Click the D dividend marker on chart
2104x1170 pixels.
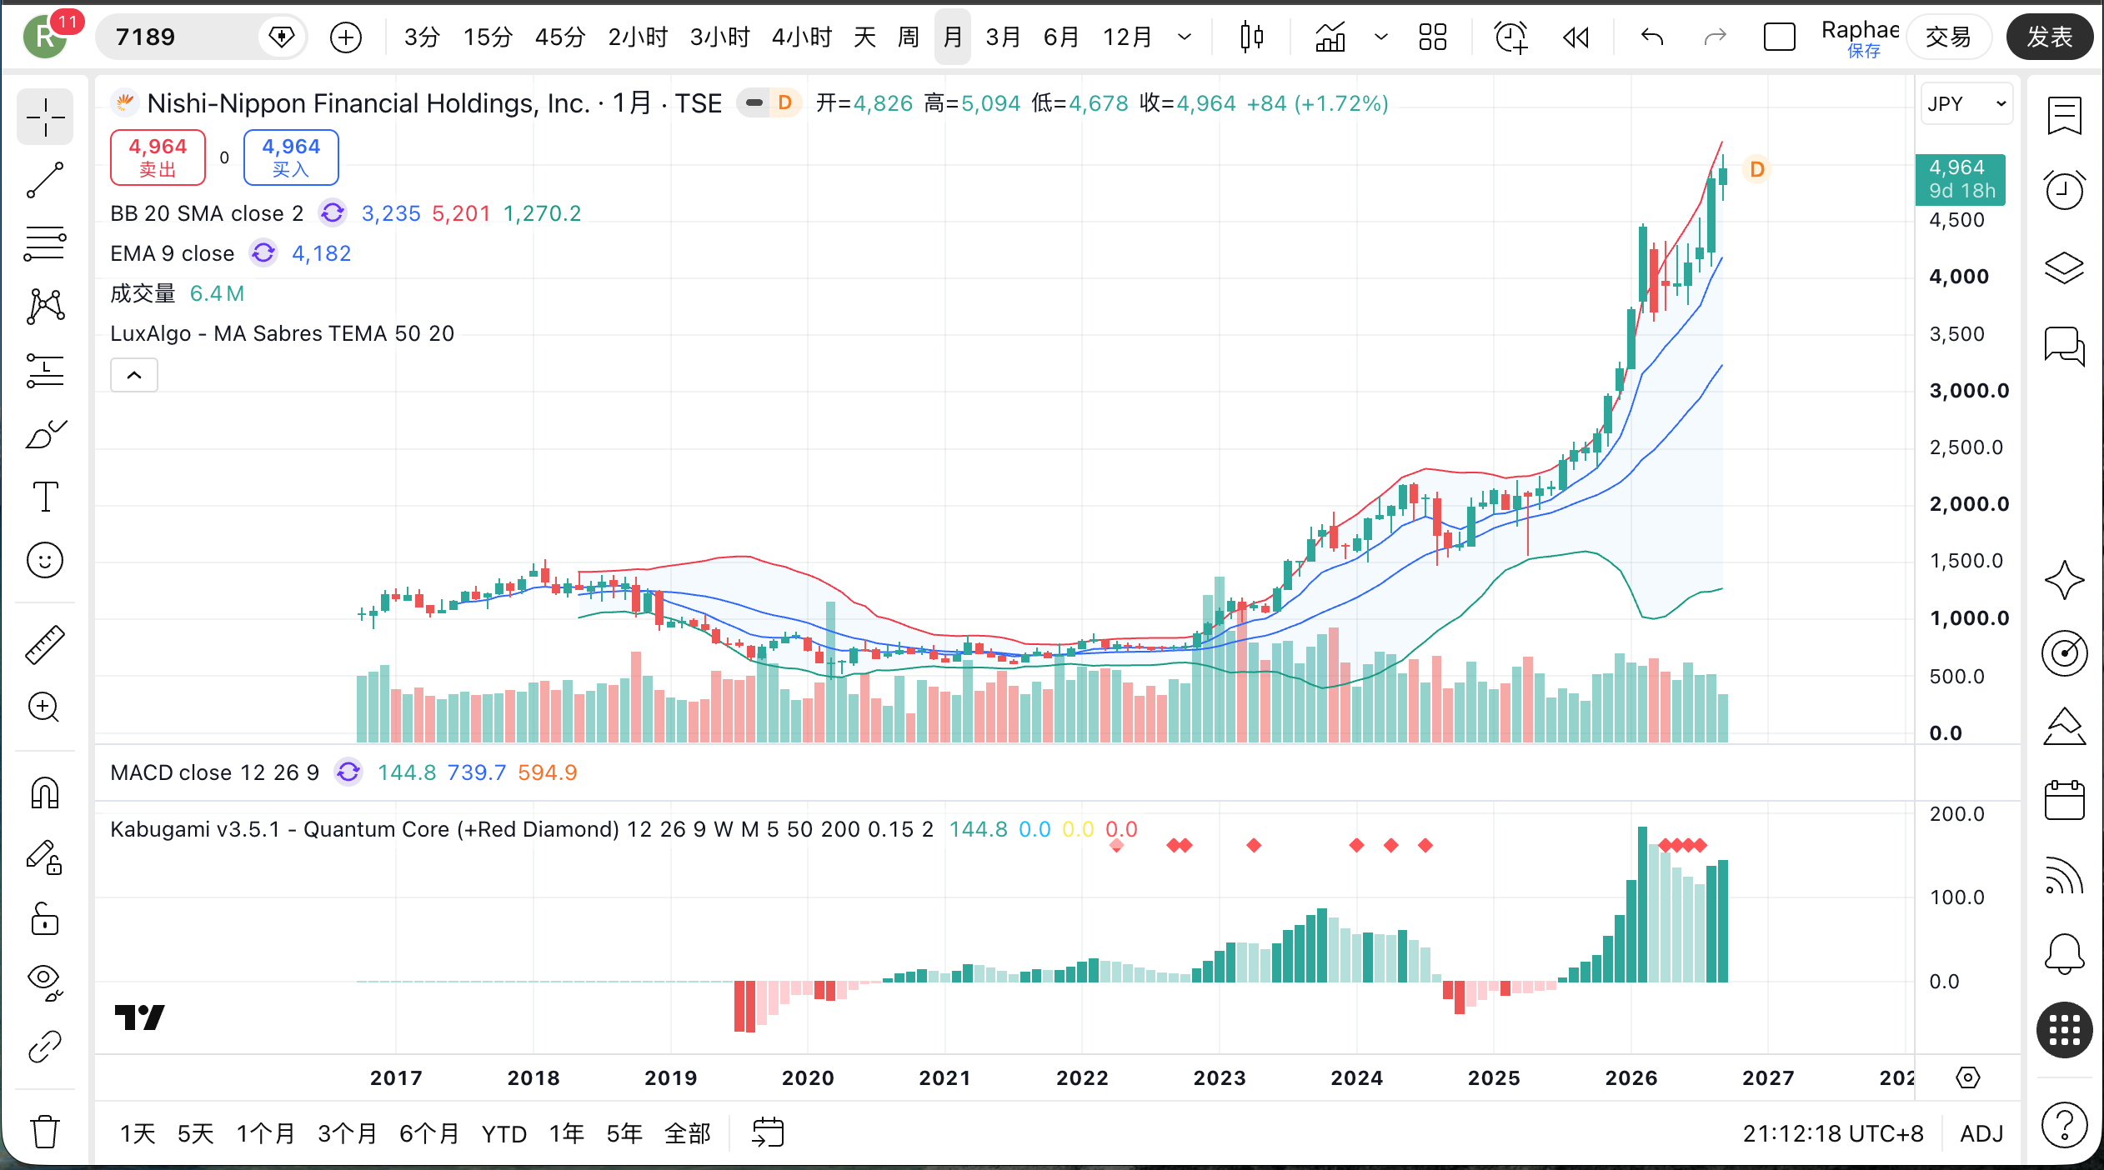pyautogui.click(x=1757, y=170)
